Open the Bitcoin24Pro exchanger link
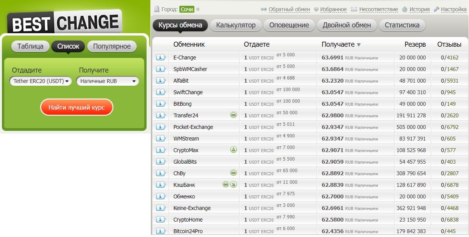Image resolution: width=469 pixels, height=237 pixels. [188, 231]
